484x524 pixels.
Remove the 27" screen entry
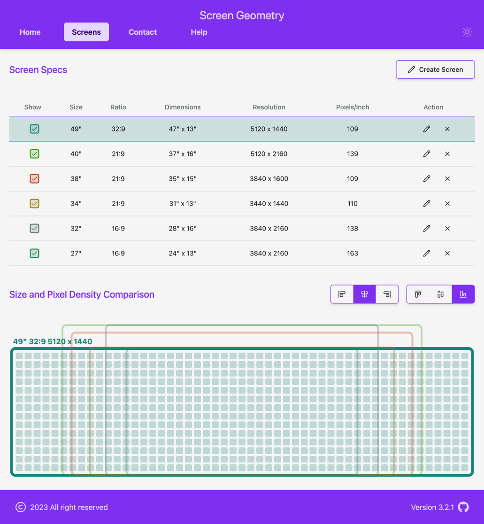pos(447,253)
